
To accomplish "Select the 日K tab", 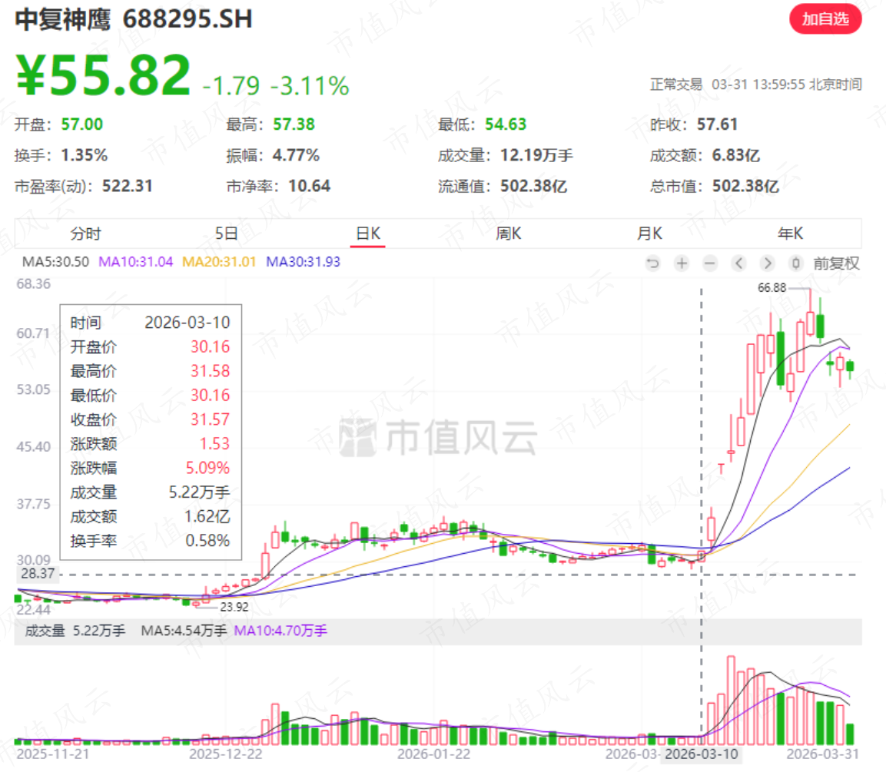I will click(368, 234).
